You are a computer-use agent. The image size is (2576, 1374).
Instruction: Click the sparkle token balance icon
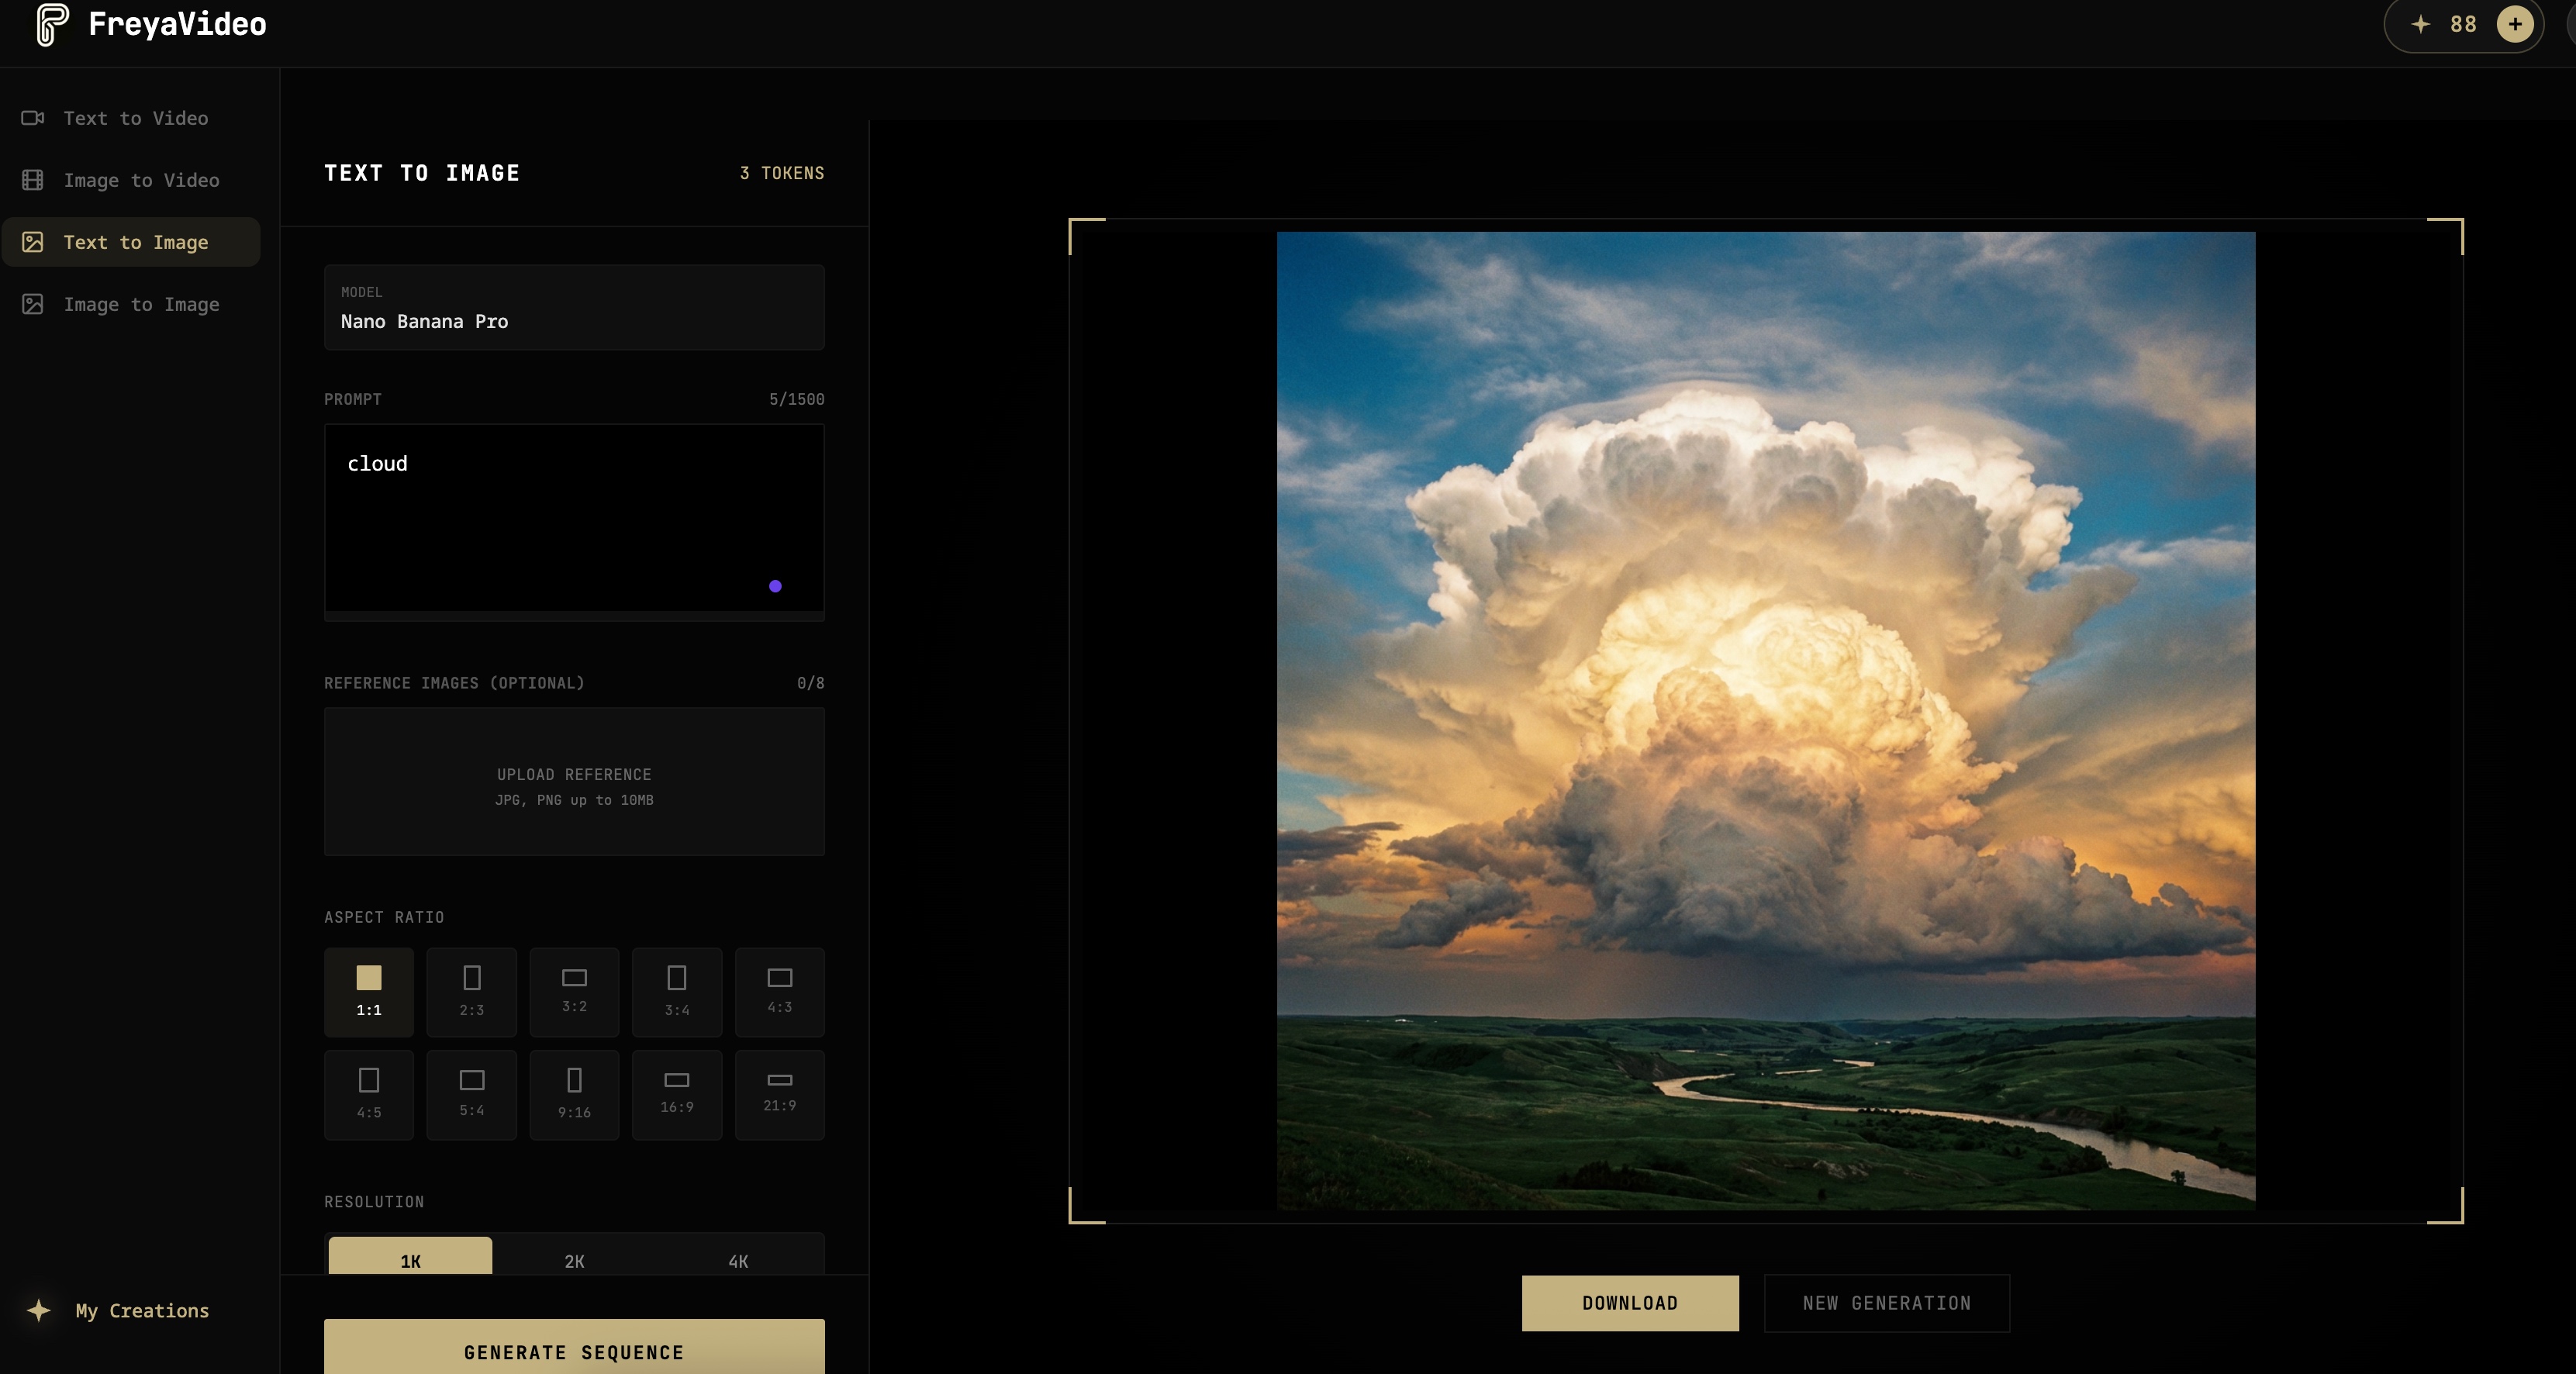click(2420, 24)
